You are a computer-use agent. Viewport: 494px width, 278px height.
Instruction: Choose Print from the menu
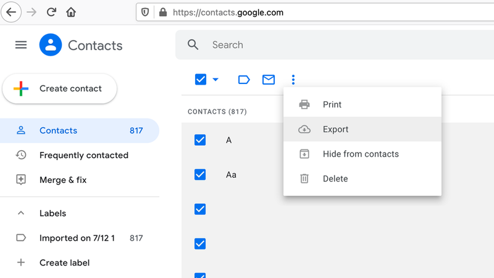(x=332, y=104)
